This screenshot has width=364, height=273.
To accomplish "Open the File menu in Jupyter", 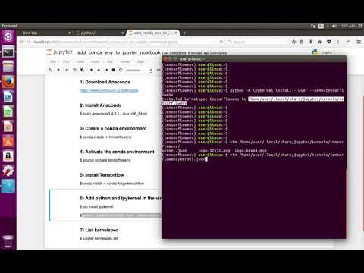I will tap(53, 61).
